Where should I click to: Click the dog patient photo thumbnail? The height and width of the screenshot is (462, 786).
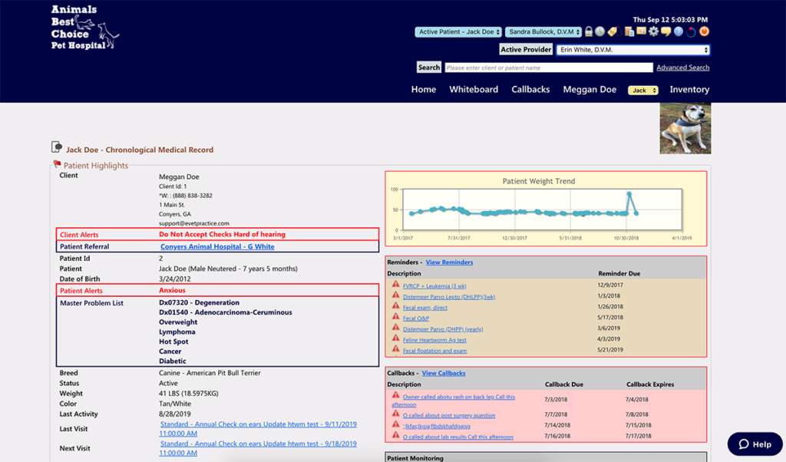(685, 129)
